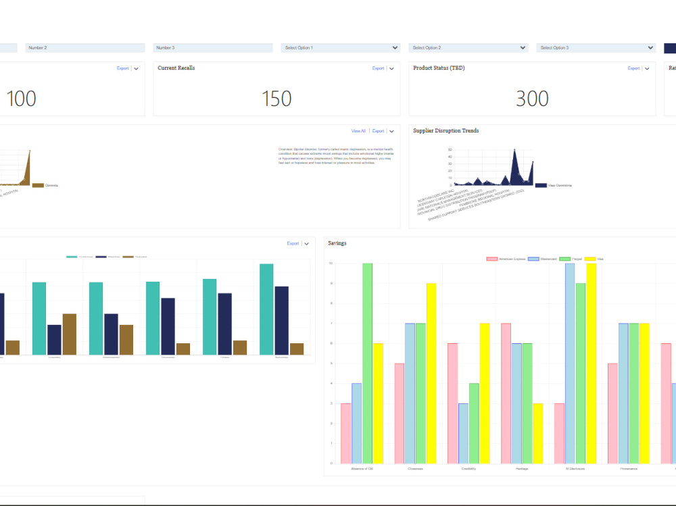Expand the chevron above weekday bar chart
The width and height of the screenshot is (676, 506).
pos(306,243)
